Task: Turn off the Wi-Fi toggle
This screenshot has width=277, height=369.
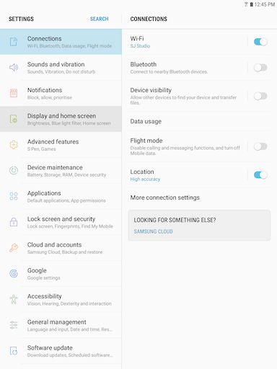Action: pos(260,42)
